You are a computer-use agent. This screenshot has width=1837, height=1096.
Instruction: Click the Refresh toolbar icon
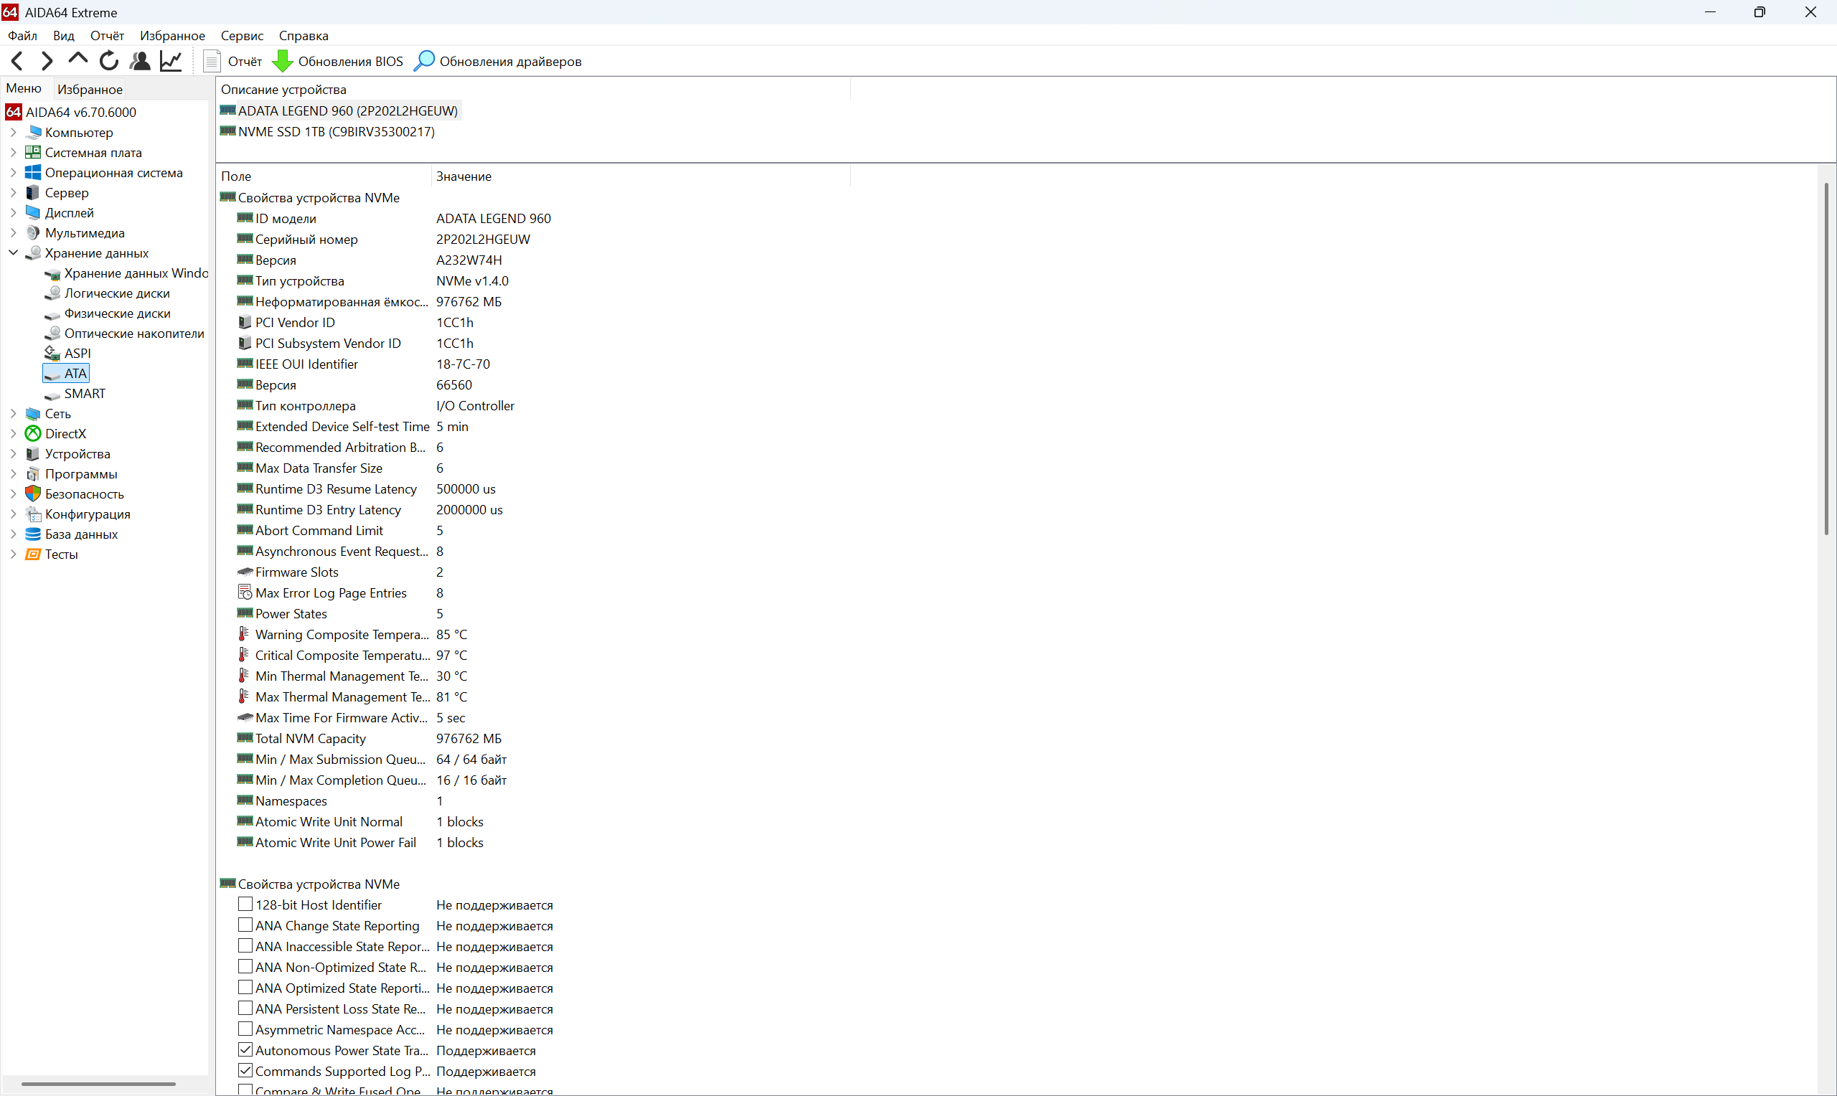tap(108, 61)
